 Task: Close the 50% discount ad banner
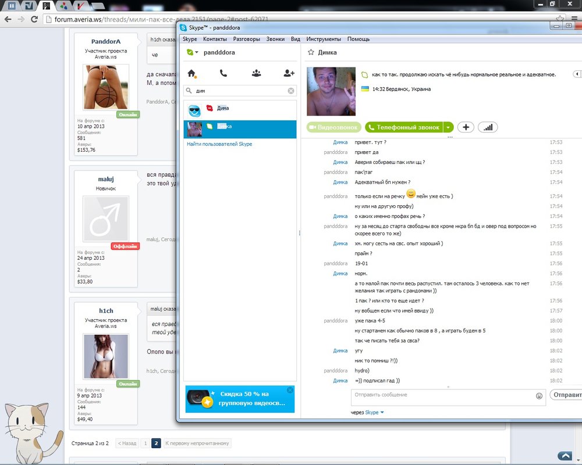tap(290, 390)
